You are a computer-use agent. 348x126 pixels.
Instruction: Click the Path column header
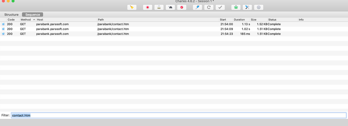point(158,20)
